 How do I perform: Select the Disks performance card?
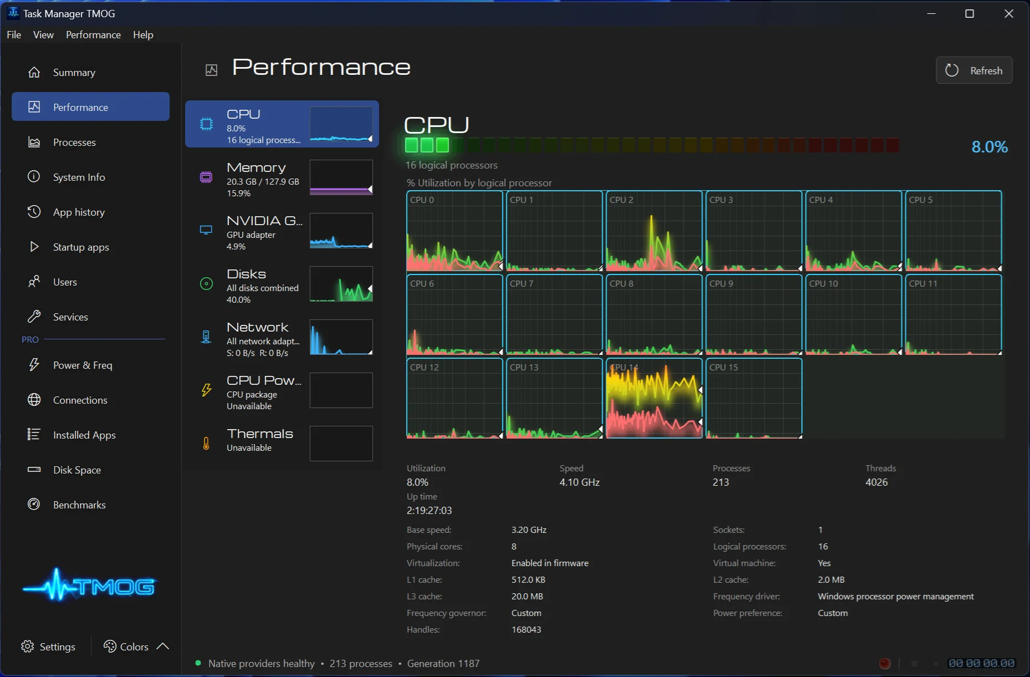282,284
